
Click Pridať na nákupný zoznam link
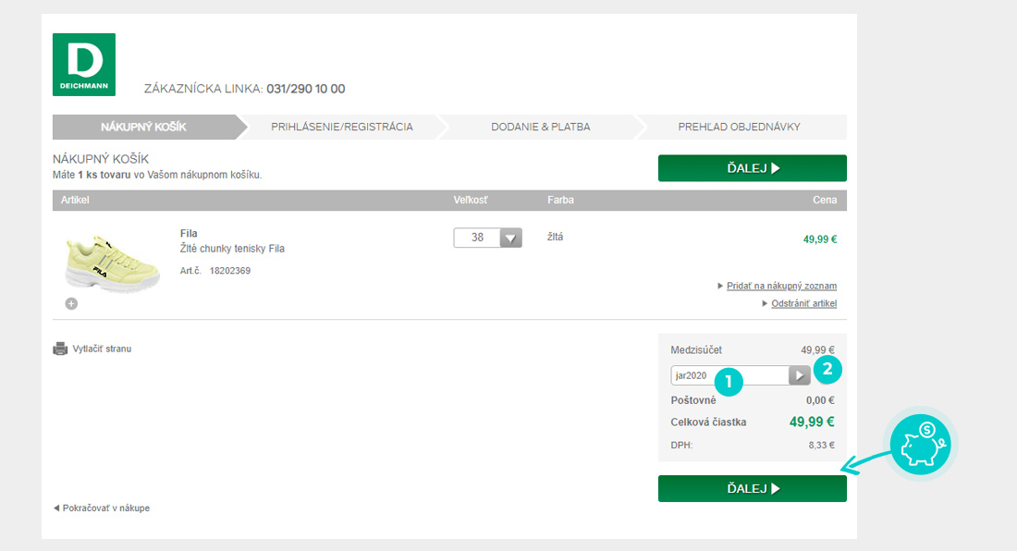click(x=781, y=286)
